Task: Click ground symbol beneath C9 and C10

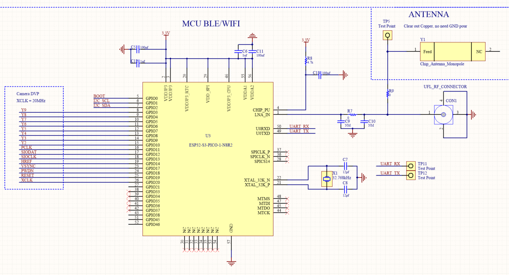Action: point(352,134)
